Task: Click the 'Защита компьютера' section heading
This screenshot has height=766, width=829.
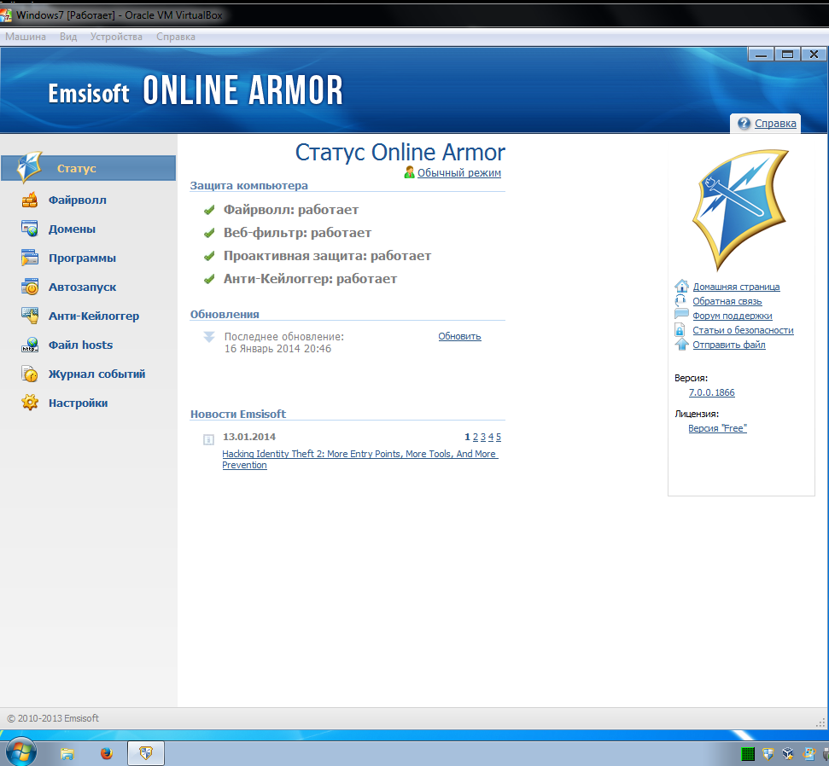Action: 248,186
